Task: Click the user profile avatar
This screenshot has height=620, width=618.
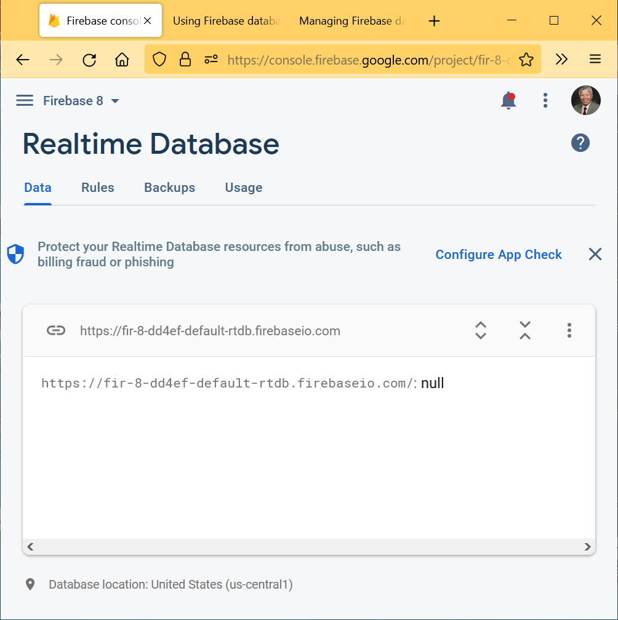Action: 585,100
